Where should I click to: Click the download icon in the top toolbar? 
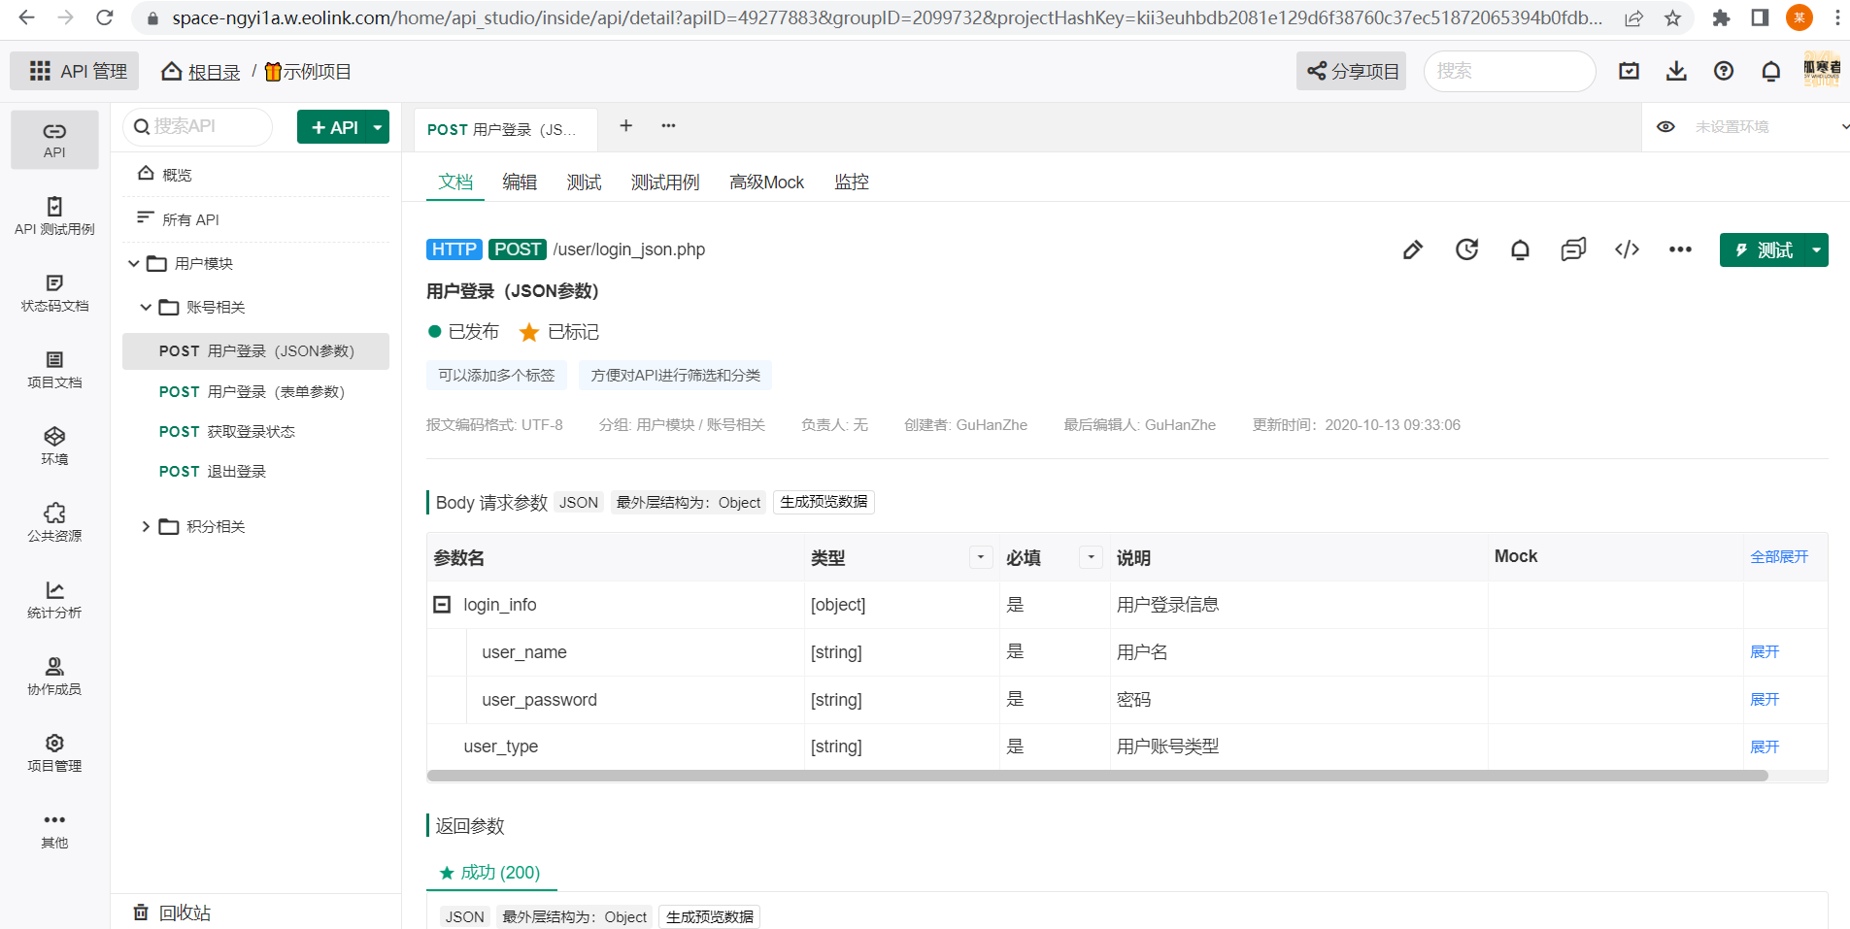tap(1676, 71)
